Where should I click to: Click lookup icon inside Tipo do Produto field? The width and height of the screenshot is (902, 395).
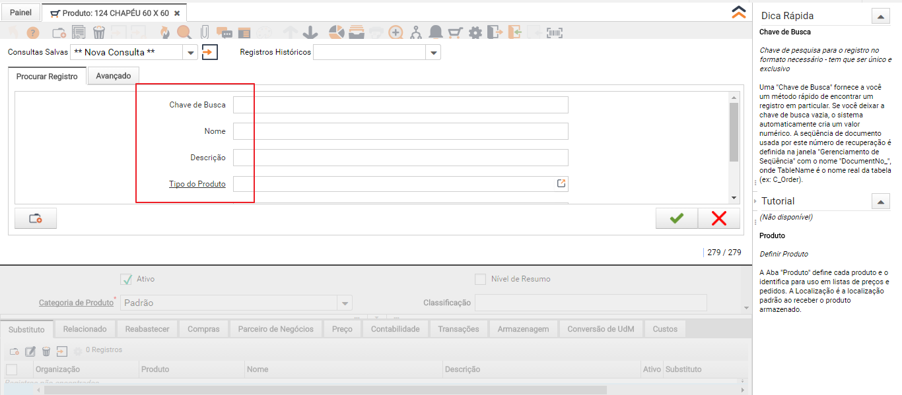click(x=561, y=183)
